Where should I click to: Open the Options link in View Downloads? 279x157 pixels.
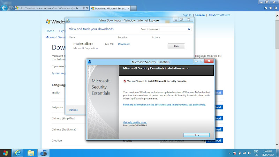click(73, 110)
